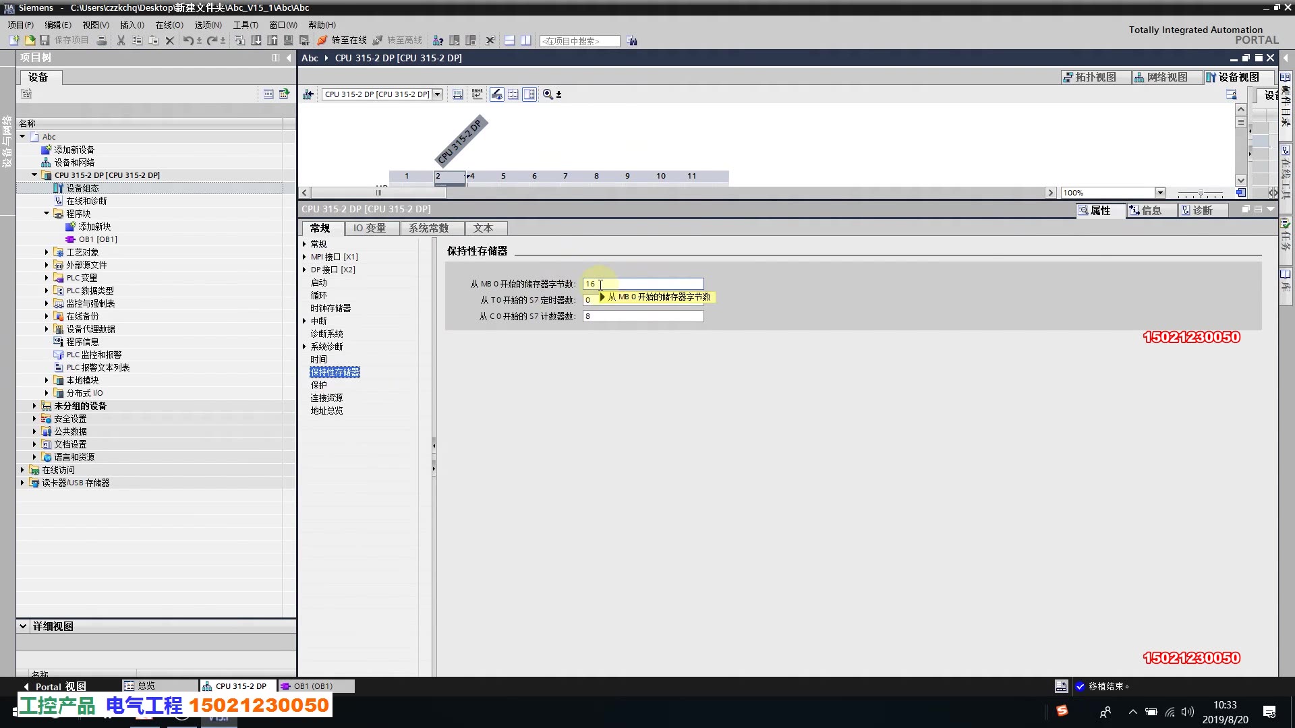This screenshot has height=728, width=1295.
Task: Click the Download to device icon
Action: pos(256,40)
